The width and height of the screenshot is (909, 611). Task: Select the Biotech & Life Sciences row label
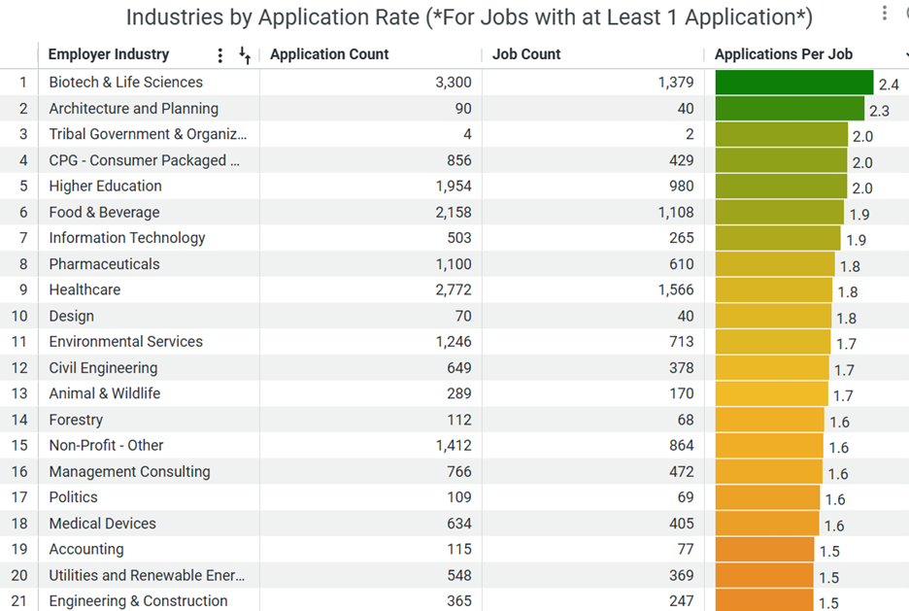125,83
